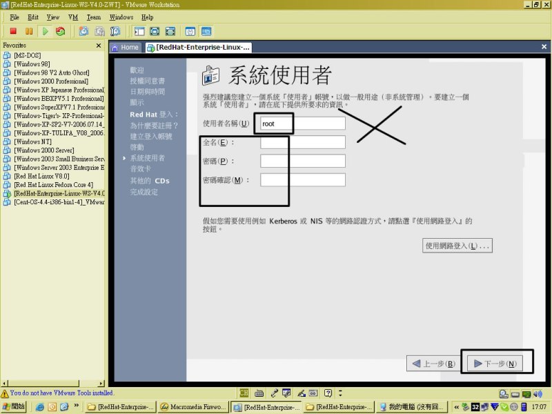Click the Favorites horizontal scrollbar left arrow

coord(4,384)
